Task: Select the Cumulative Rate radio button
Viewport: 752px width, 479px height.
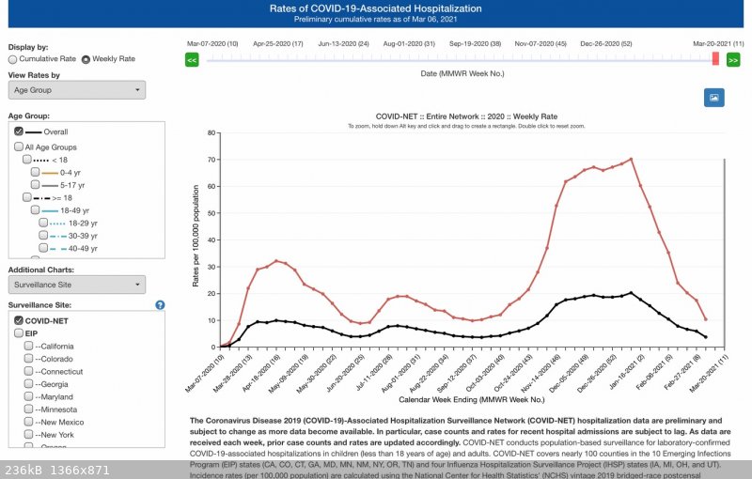Action: coord(12,59)
